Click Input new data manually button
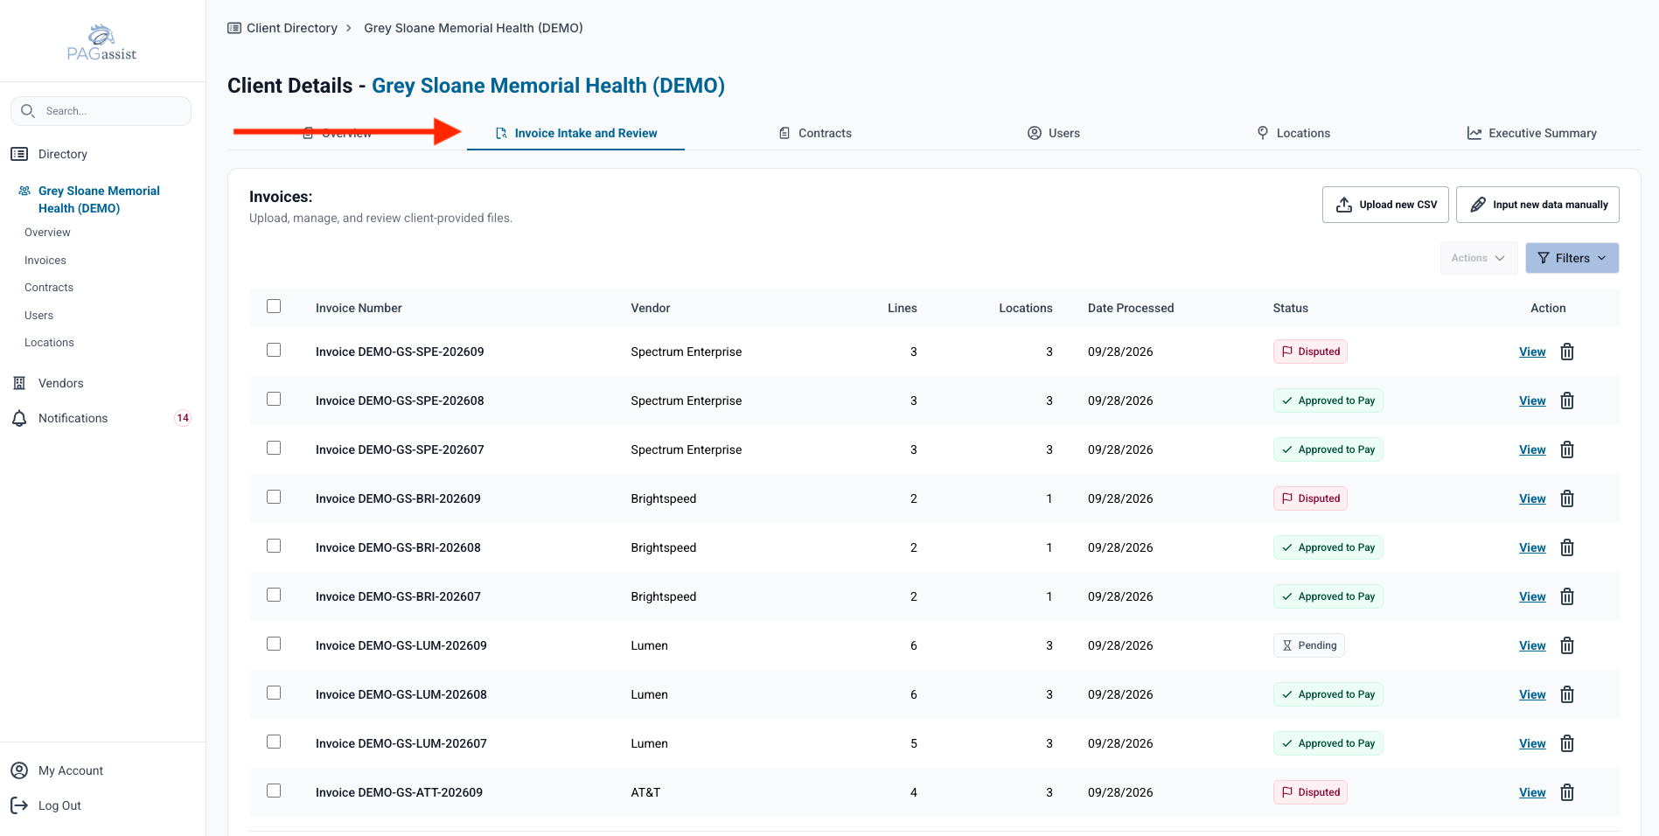This screenshot has height=836, width=1659. click(1537, 205)
